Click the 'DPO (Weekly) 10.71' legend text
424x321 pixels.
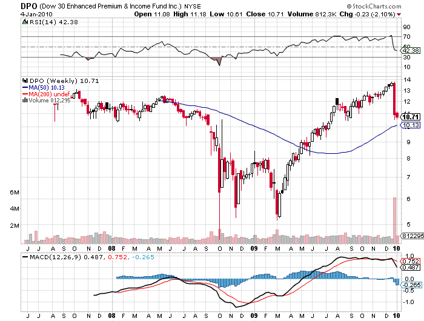pos(64,81)
